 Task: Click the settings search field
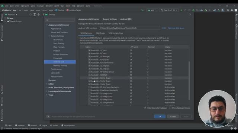click(60, 20)
